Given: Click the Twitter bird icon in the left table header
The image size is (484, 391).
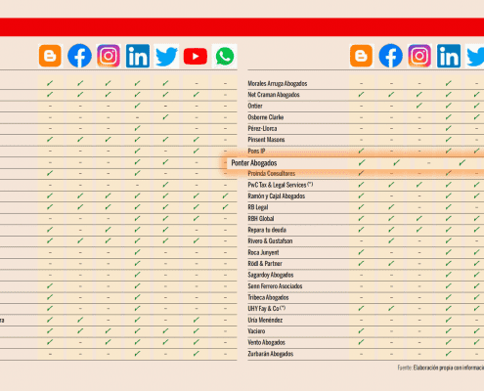Looking at the screenshot, I should [x=166, y=56].
